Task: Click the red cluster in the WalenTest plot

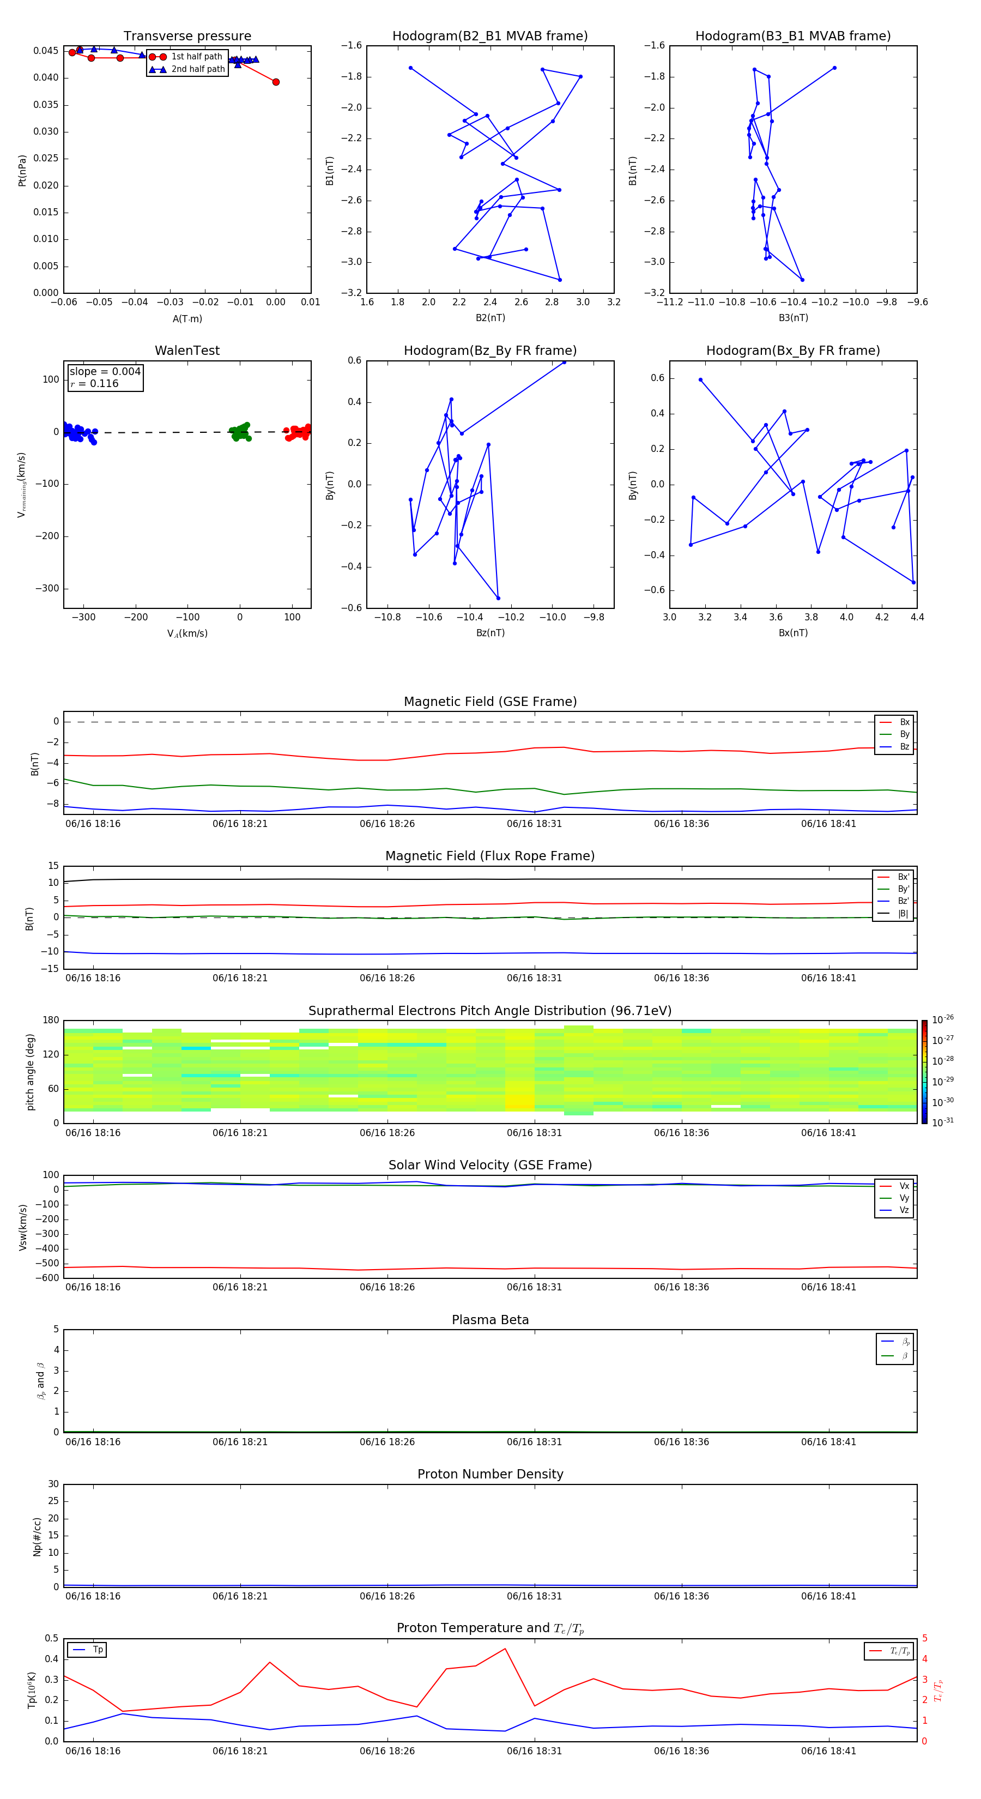Action: [x=298, y=432]
